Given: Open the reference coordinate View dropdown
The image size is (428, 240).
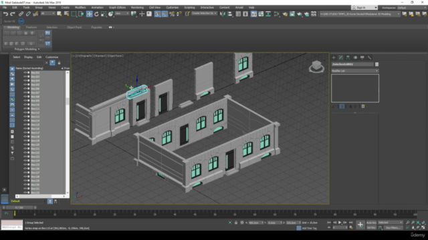Looking at the screenshot, I should tap(122, 13).
